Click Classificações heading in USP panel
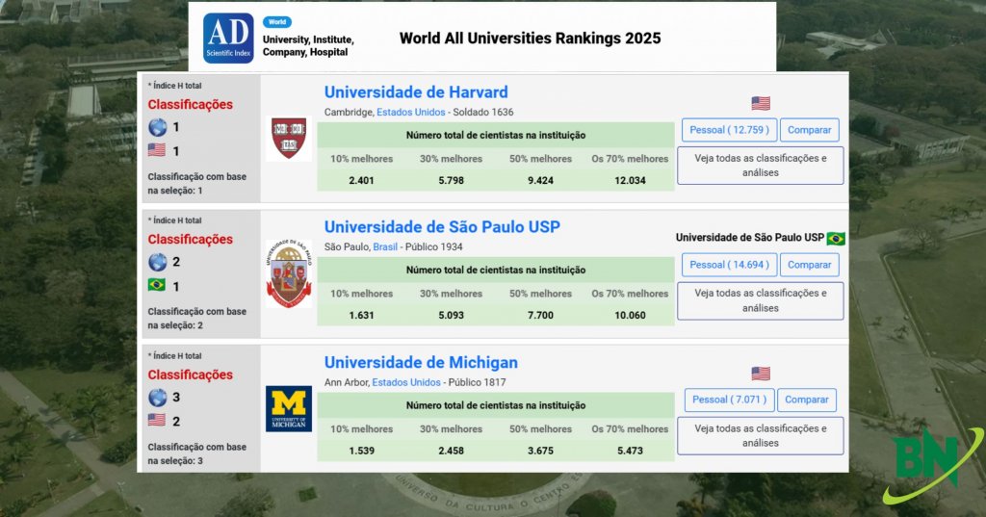This screenshot has width=986, height=517. (190, 239)
